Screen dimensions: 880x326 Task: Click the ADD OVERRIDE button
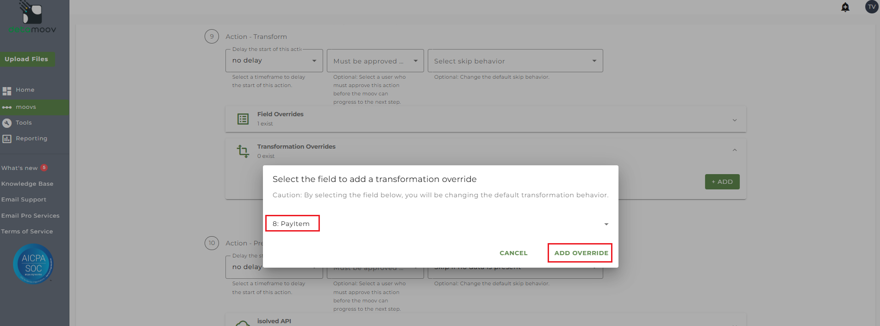[581, 253]
